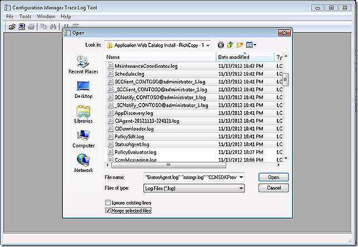Click scroll down arrow in file list
Image resolution: width=358 pixels, height=247 pixels.
pos(286,159)
